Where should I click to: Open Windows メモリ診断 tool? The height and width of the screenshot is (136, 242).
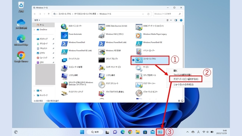click(110, 51)
